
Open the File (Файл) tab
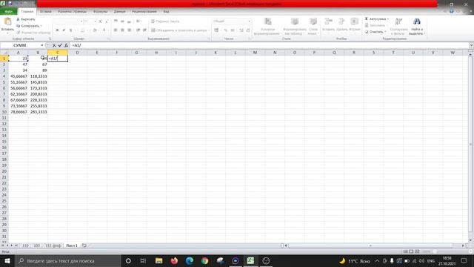(8, 12)
